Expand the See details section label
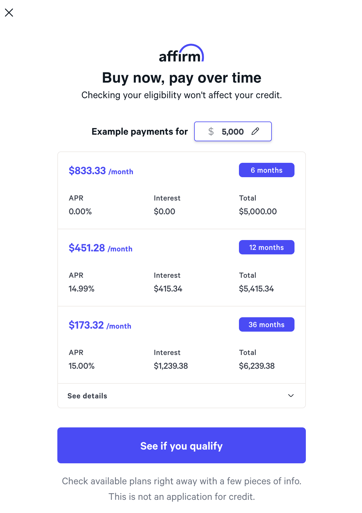Viewport: 362px width, 513px height. point(87,396)
